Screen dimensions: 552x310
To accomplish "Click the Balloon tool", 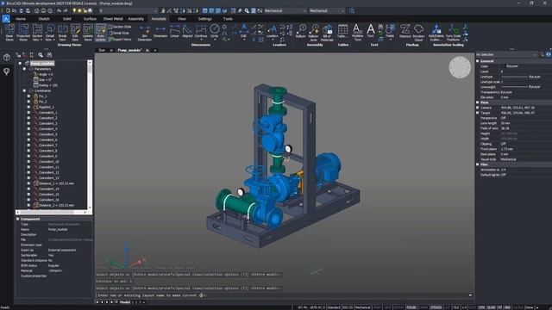I will [301, 32].
